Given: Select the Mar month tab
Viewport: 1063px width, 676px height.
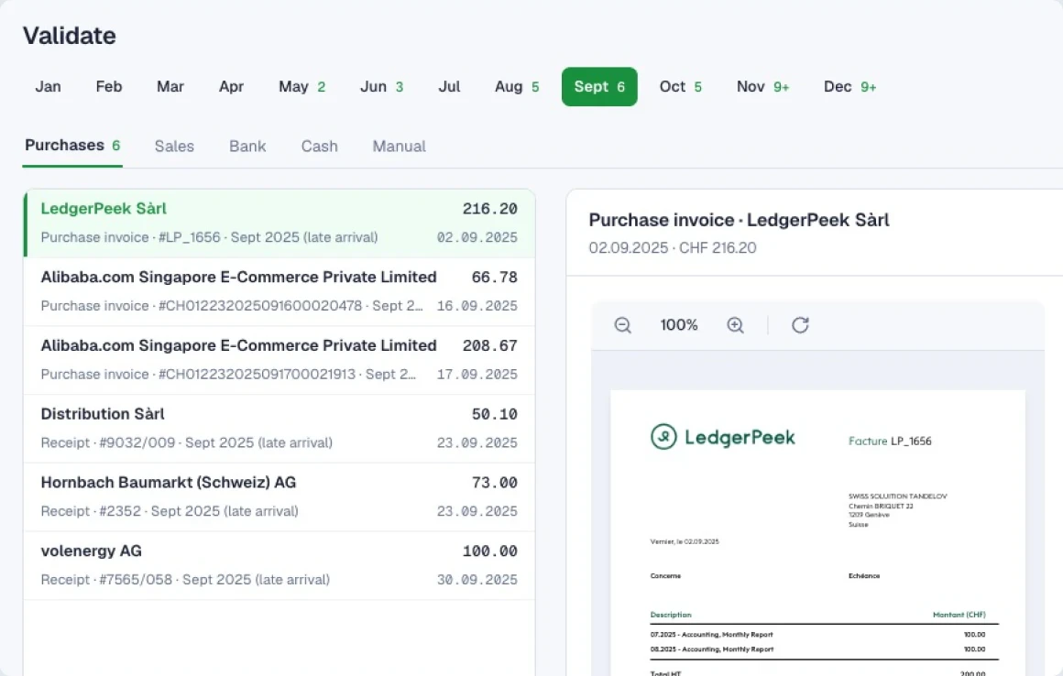Looking at the screenshot, I should 170,87.
